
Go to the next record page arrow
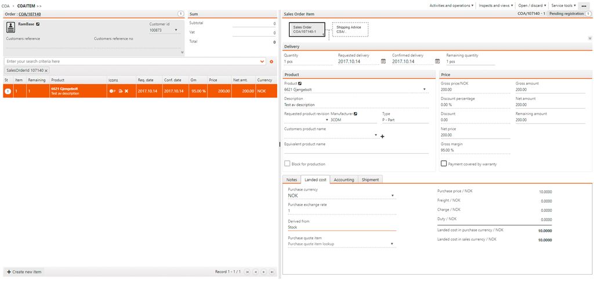point(263,272)
